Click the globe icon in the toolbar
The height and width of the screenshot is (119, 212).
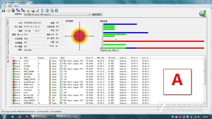(47, 10)
